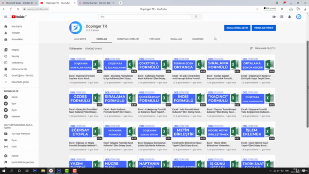Open the Sıralama Ölçütü sort dropdown
This screenshot has height=174, width=309.
(263, 48)
